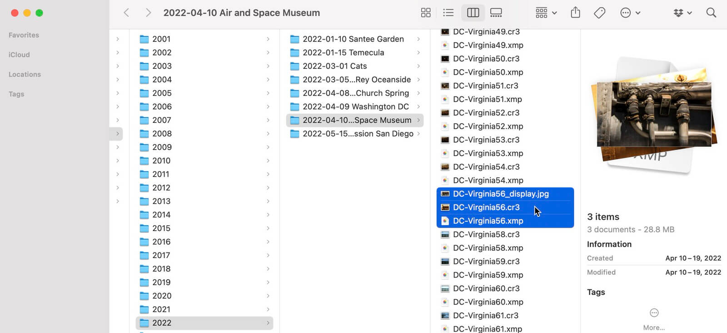The image size is (727, 333).
Task: Open the 2021 folder
Action: tap(161, 309)
